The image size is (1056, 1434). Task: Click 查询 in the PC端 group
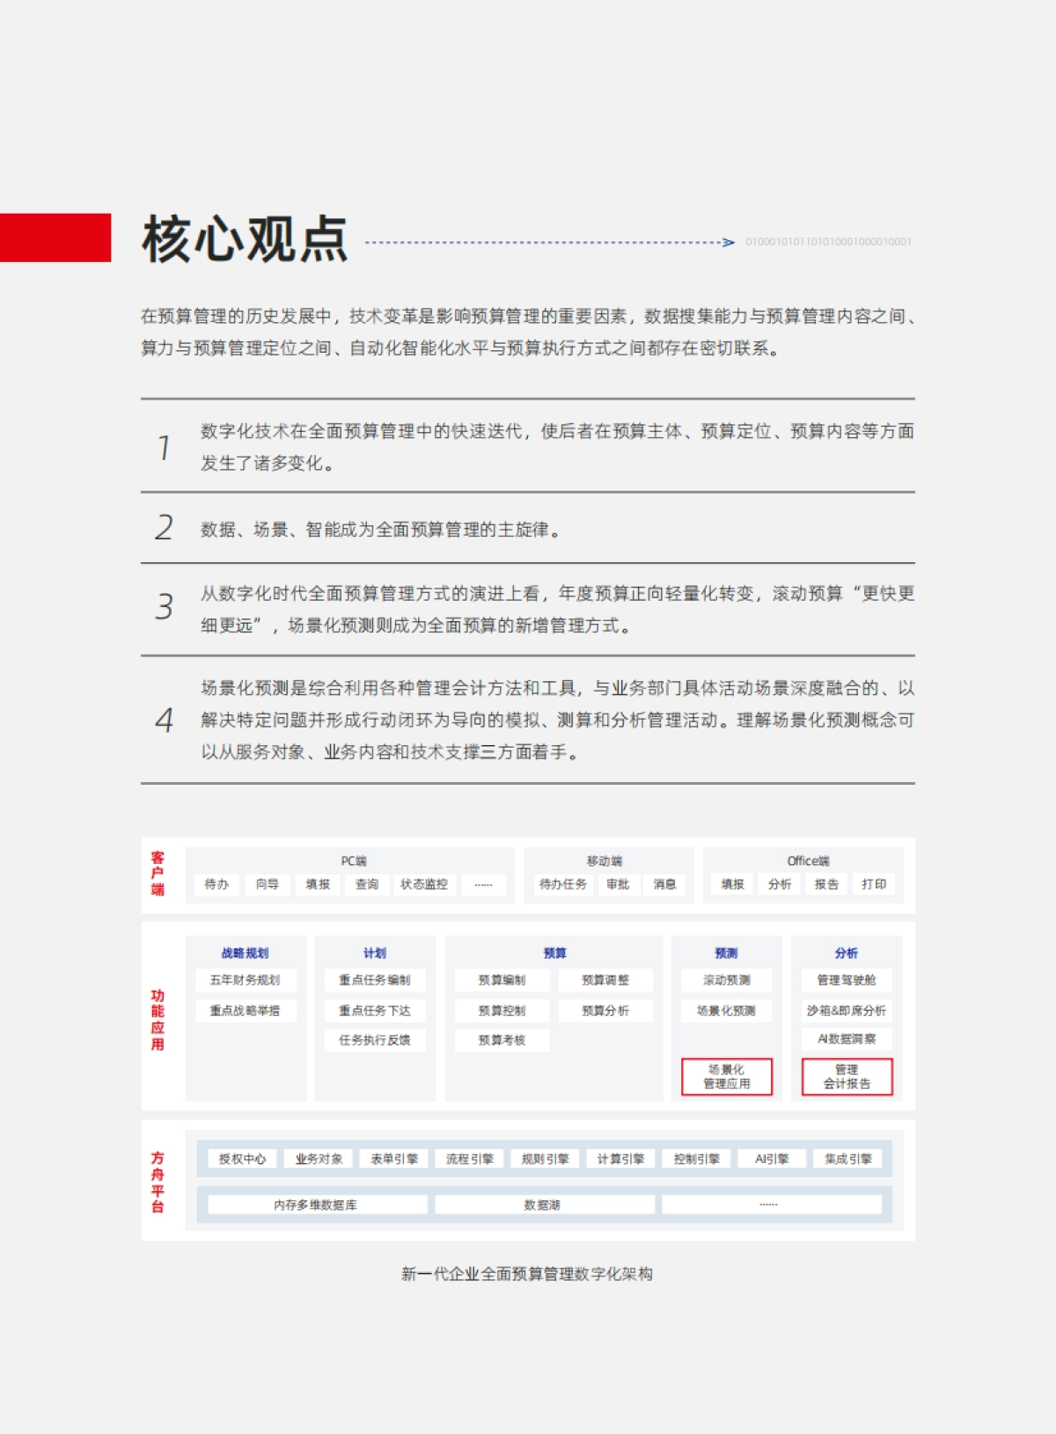click(367, 884)
